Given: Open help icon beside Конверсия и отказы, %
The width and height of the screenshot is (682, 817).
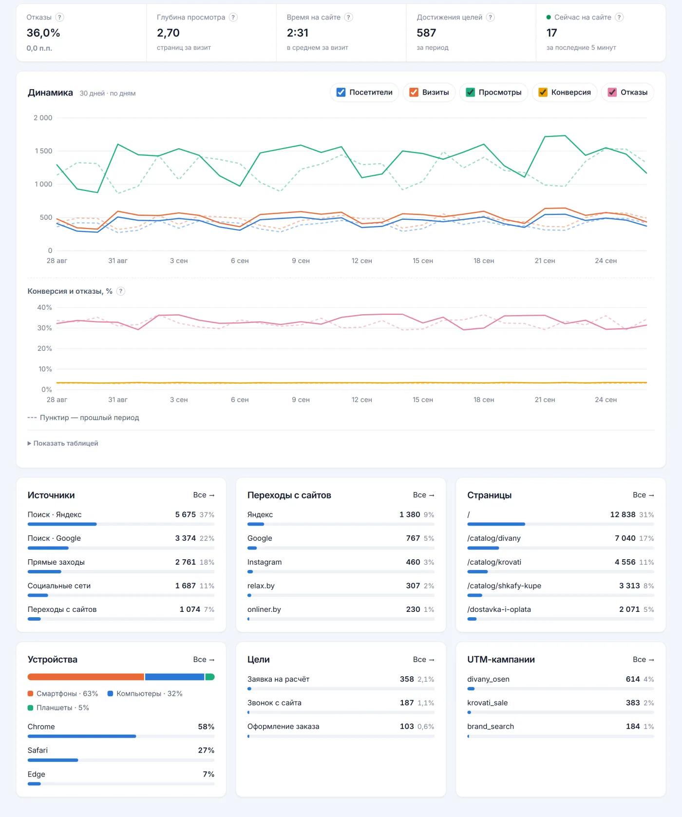Looking at the screenshot, I should (x=121, y=291).
